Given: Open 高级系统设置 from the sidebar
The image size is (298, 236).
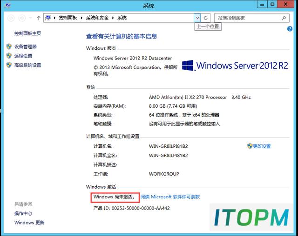Looking at the screenshot, I should [28, 65].
